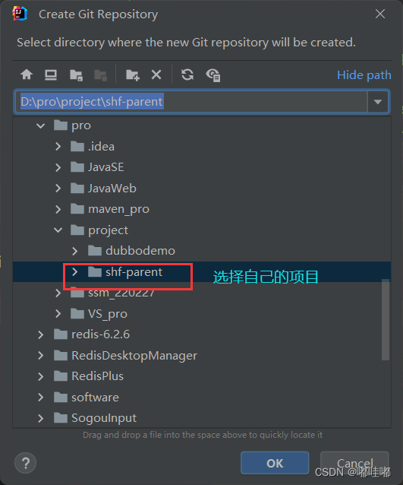Image resolution: width=403 pixels, height=485 pixels.
Task: Click the IntelliJ IDEA logo in title bar
Action: click(x=20, y=14)
